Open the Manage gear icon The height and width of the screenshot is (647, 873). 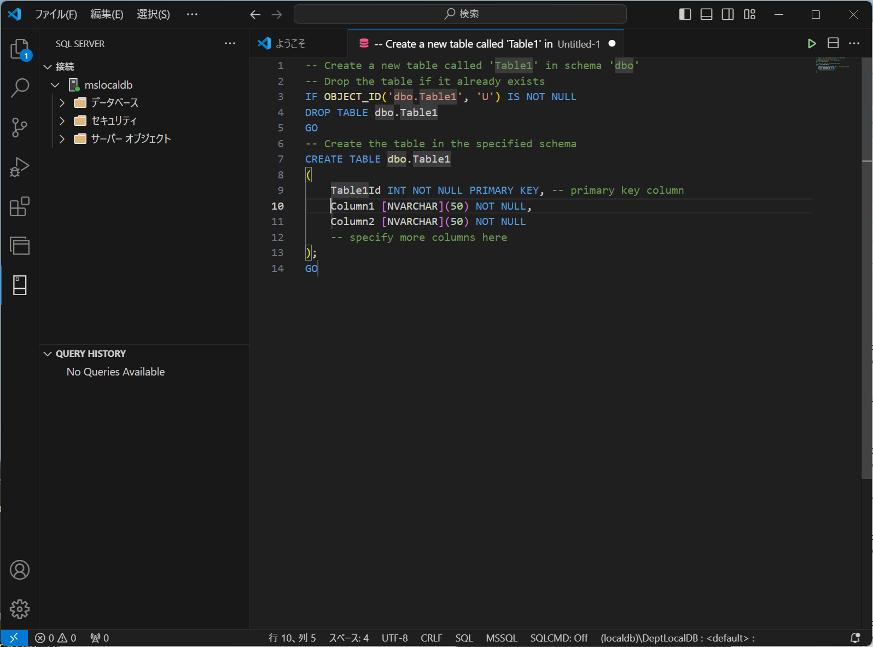20,609
